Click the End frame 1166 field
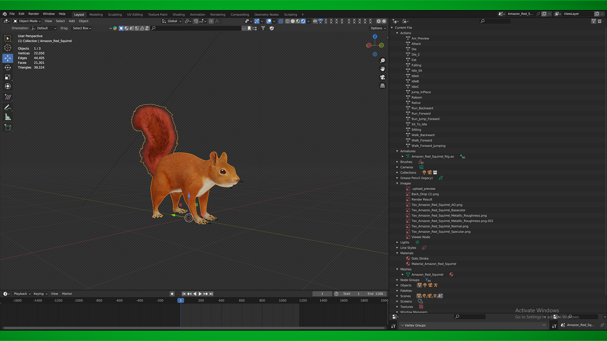This screenshot has height=341, width=607. click(376, 294)
